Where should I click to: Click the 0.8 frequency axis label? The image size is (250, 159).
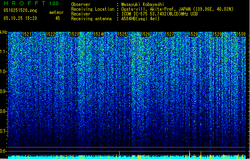point(4,111)
